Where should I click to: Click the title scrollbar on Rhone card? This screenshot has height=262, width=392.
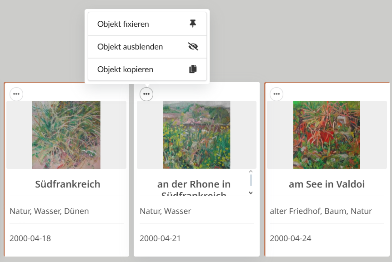[x=251, y=179]
